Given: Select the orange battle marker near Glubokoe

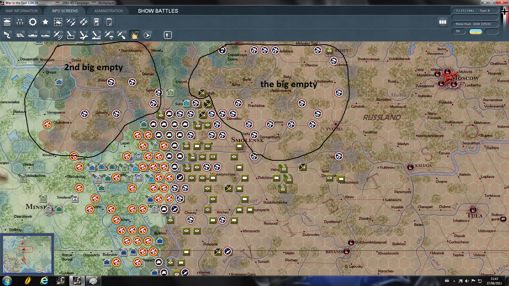Looking at the screenshot, I should click(47, 124).
